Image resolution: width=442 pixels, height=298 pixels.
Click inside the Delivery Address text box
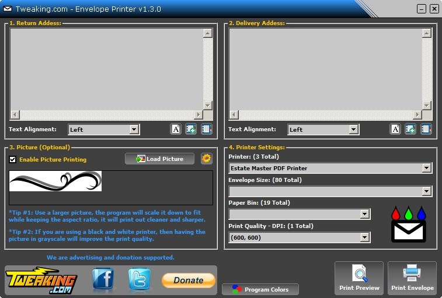326,69
